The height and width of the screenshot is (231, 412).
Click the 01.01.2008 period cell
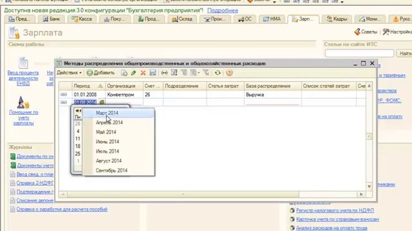[89, 94]
